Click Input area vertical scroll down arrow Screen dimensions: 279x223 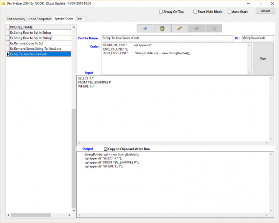click(x=271, y=139)
